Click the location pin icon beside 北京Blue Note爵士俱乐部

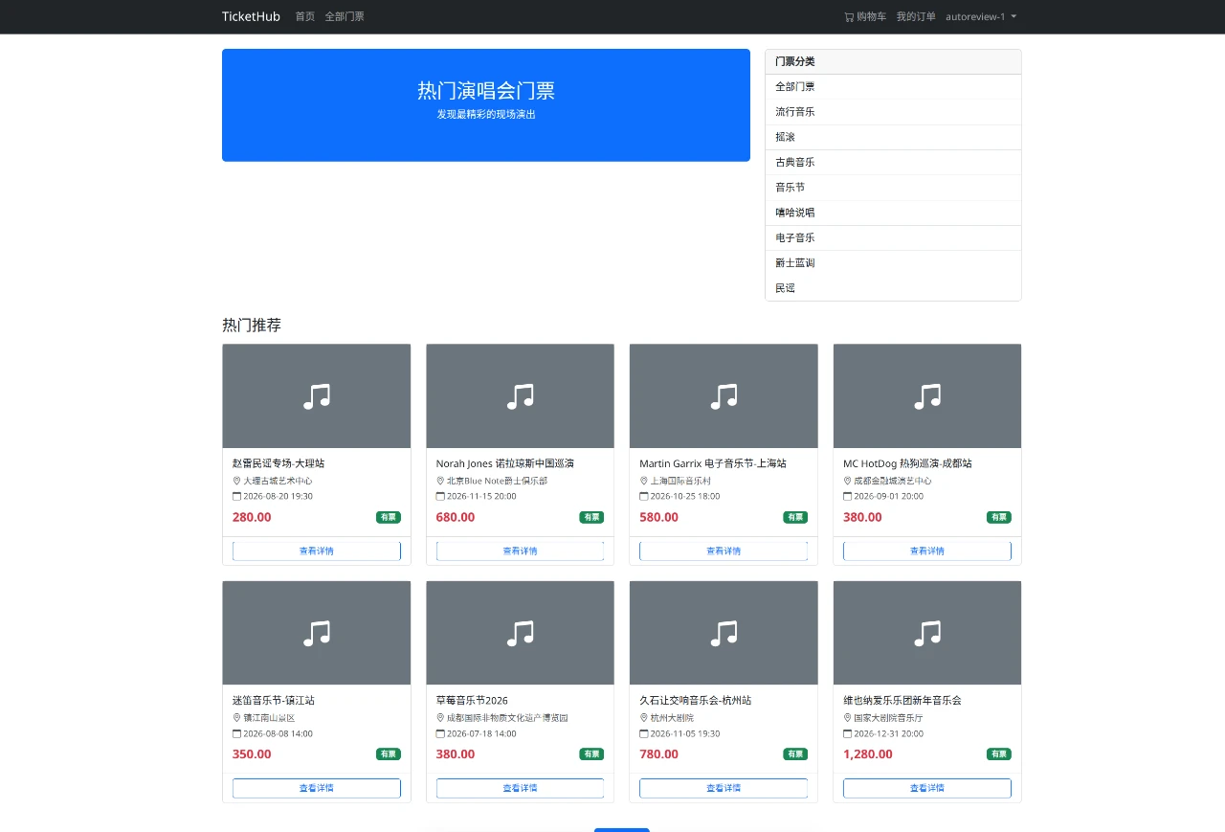coord(440,481)
